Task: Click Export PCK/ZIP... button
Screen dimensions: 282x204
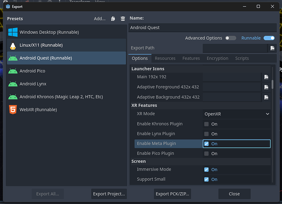Action: pyautogui.click(x=172, y=194)
